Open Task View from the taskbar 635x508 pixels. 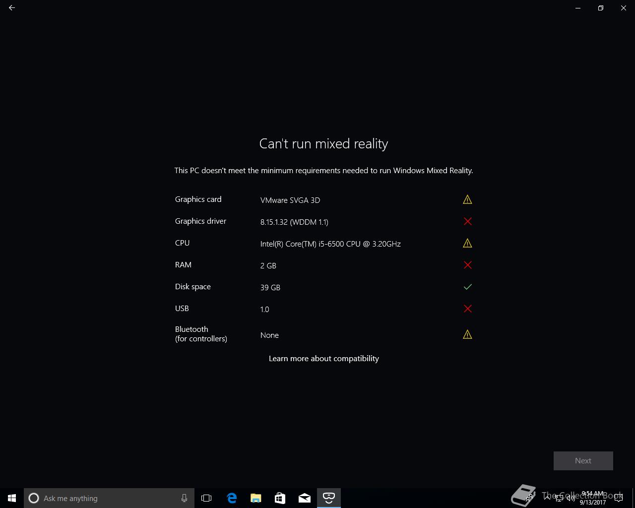(x=206, y=498)
